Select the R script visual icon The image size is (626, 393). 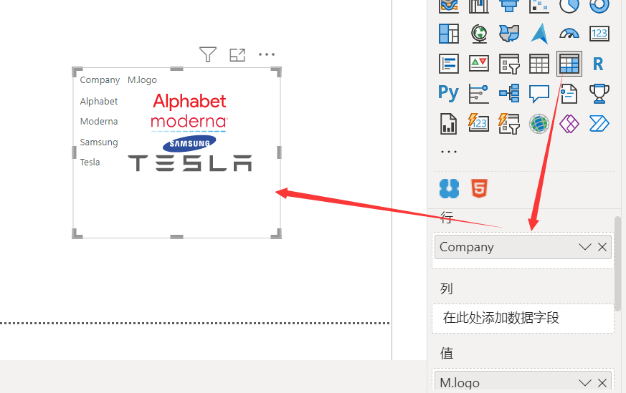point(598,64)
